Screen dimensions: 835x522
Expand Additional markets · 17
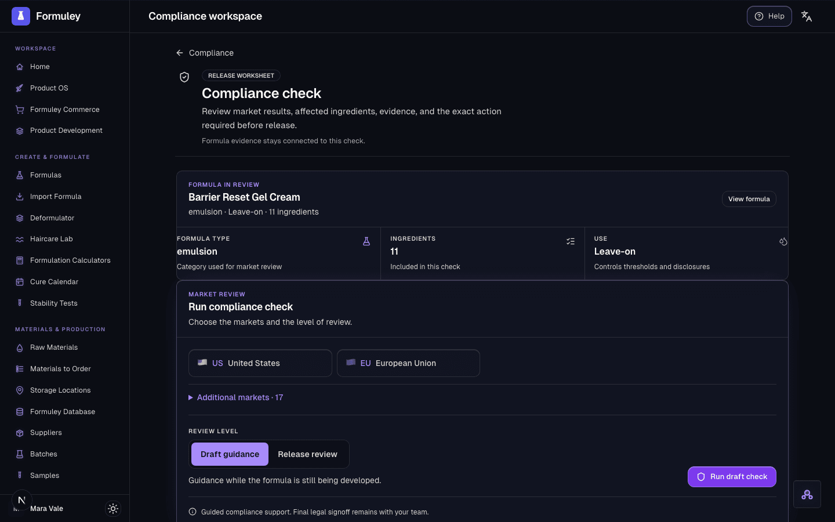pyautogui.click(x=236, y=397)
